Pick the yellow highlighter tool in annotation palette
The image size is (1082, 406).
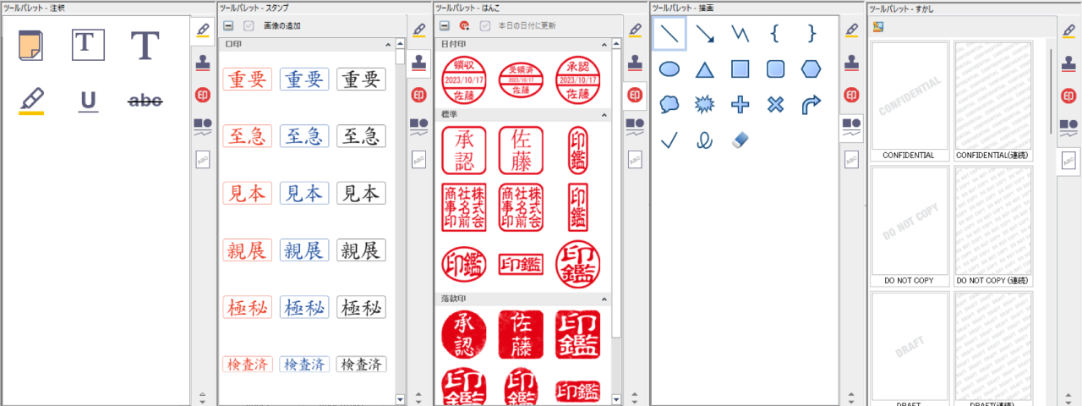(32, 101)
